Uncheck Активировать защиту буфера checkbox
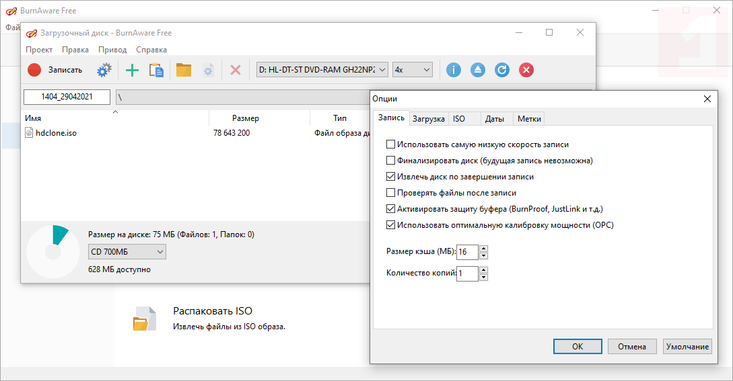Image resolution: width=733 pixels, height=381 pixels. point(391,209)
